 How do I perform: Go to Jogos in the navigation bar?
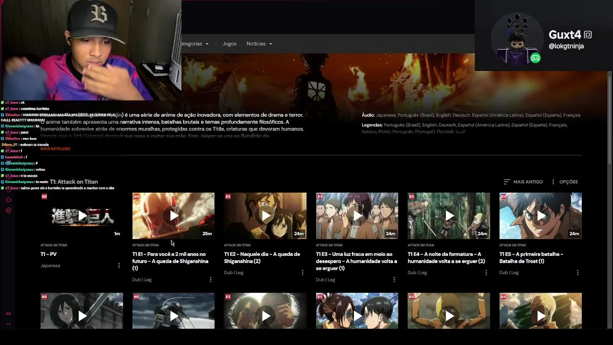229,44
